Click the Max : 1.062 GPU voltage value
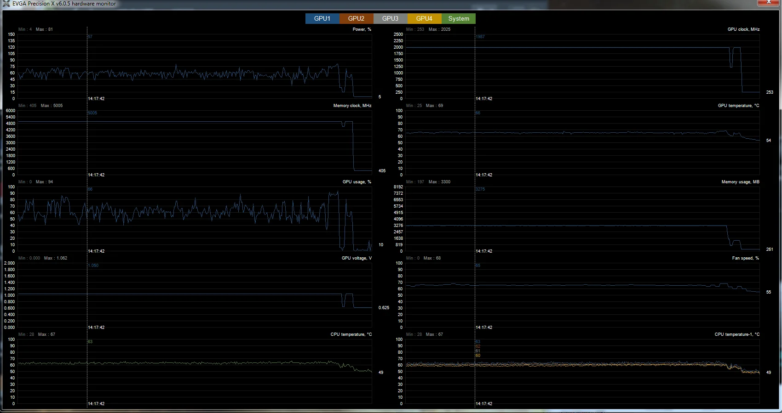Image resolution: width=782 pixels, height=413 pixels. point(56,258)
